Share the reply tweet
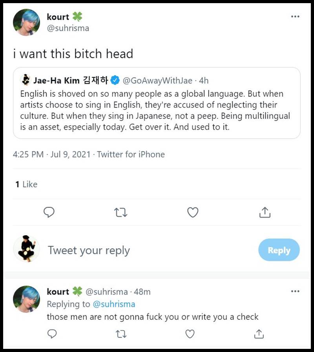This screenshot has height=352, width=314. point(259,334)
